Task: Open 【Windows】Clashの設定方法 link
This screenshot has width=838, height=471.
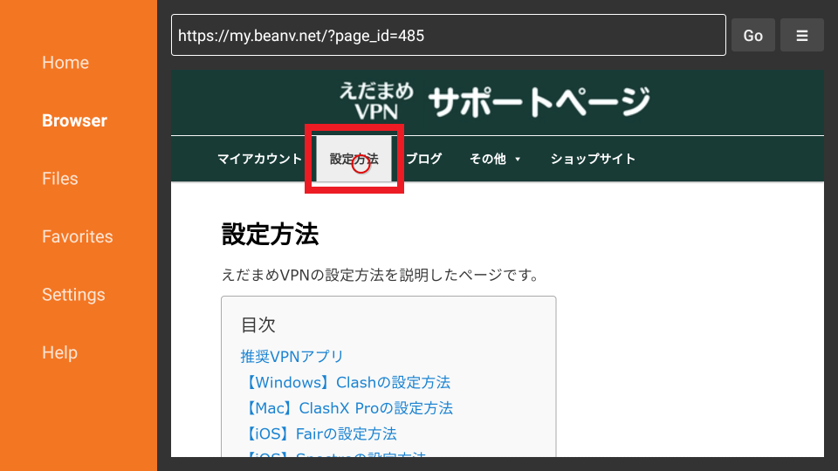Action: [346, 382]
